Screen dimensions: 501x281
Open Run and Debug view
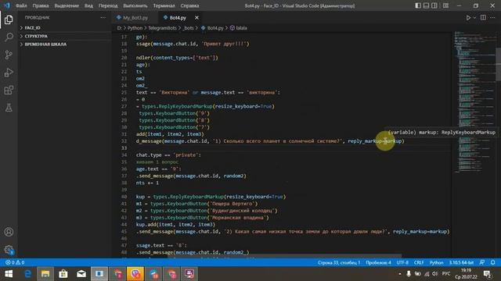[9, 73]
